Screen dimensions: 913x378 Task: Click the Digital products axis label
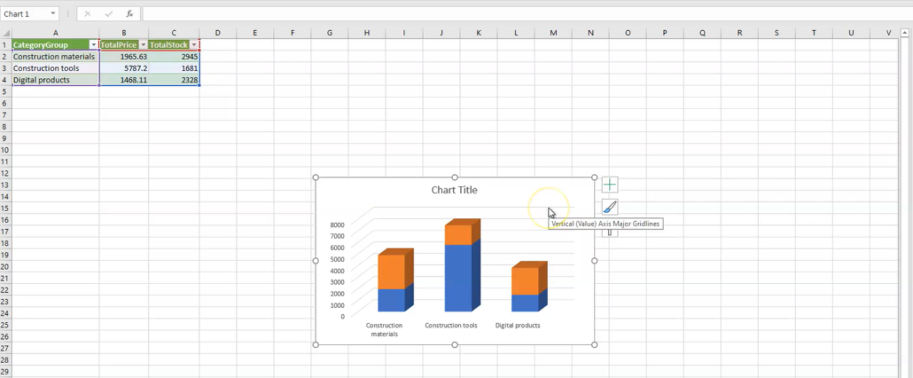tap(518, 326)
